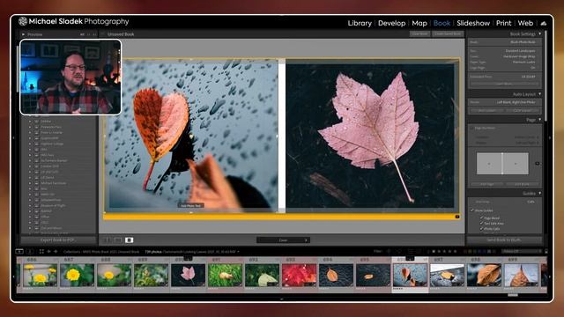Click Export Book to PDF

[57, 240]
